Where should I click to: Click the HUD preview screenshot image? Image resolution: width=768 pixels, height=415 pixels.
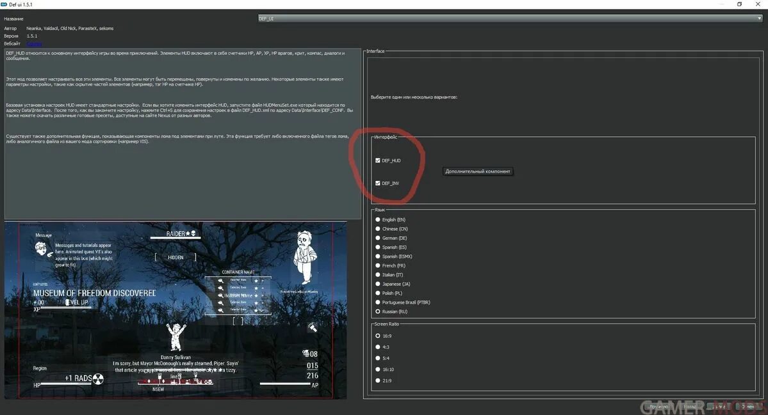point(176,310)
